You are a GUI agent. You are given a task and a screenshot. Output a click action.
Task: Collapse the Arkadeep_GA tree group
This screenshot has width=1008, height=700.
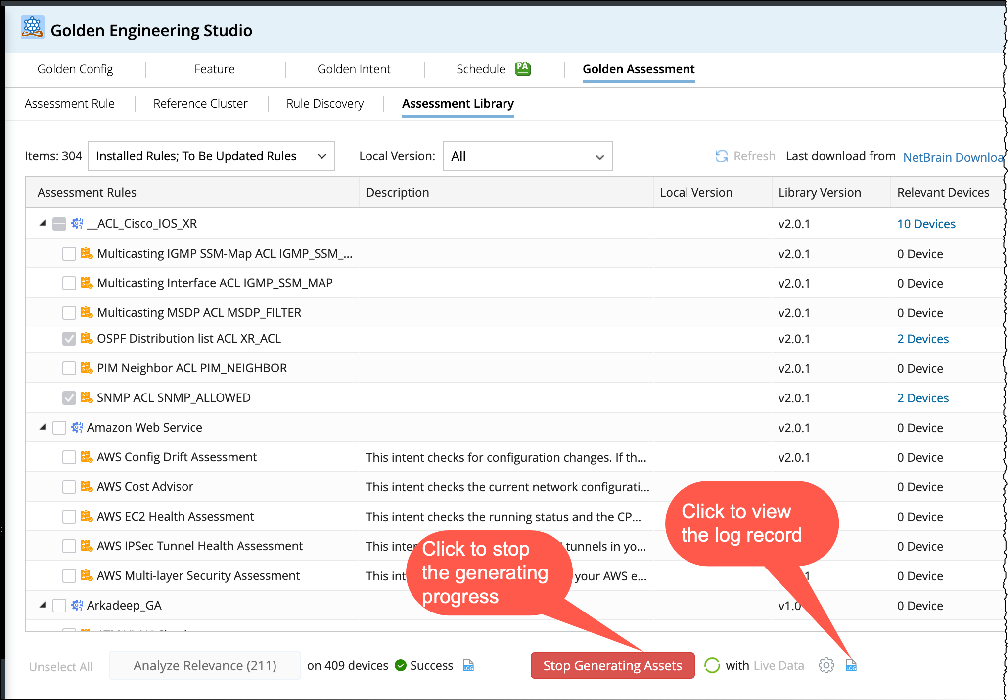pyautogui.click(x=43, y=605)
